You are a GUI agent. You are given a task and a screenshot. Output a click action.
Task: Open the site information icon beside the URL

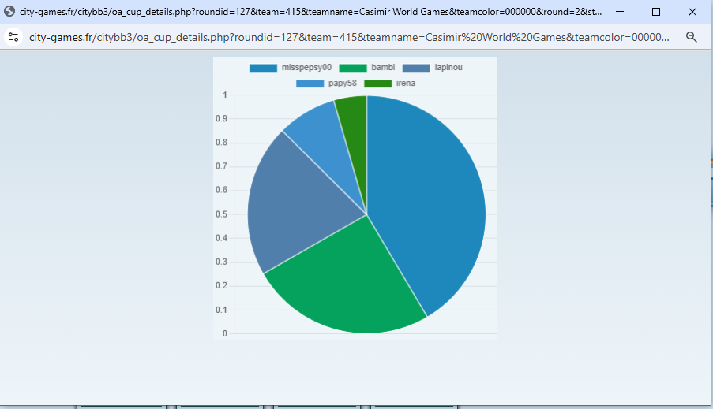click(13, 37)
